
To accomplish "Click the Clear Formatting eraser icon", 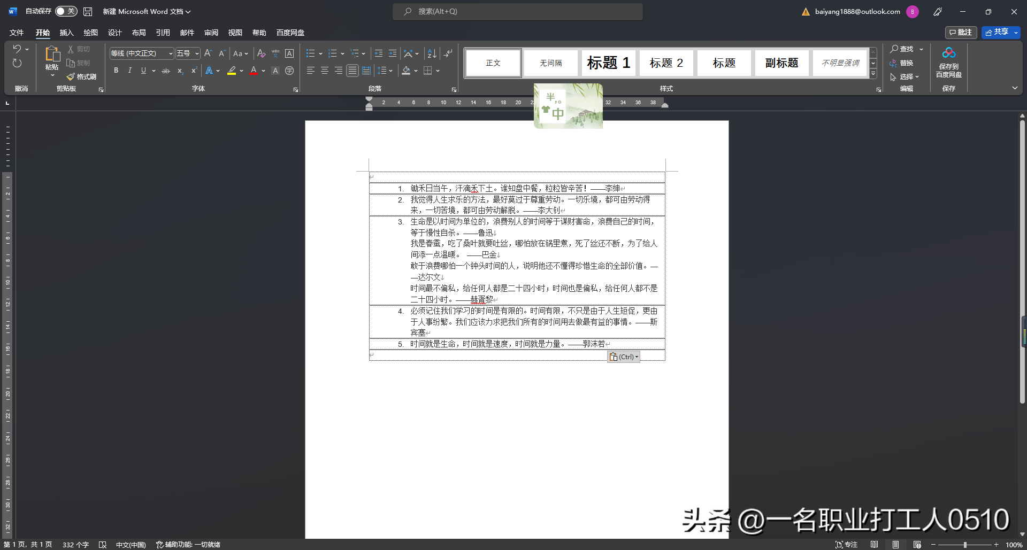I will pyautogui.click(x=261, y=53).
